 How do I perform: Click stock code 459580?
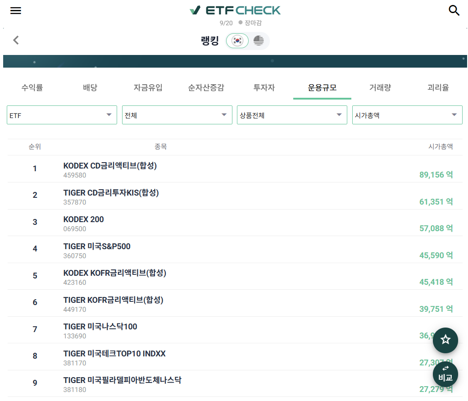75,175
